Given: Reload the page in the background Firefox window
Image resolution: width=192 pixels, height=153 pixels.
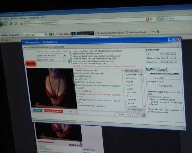Looking at the screenshot, I should [x=11, y=24].
